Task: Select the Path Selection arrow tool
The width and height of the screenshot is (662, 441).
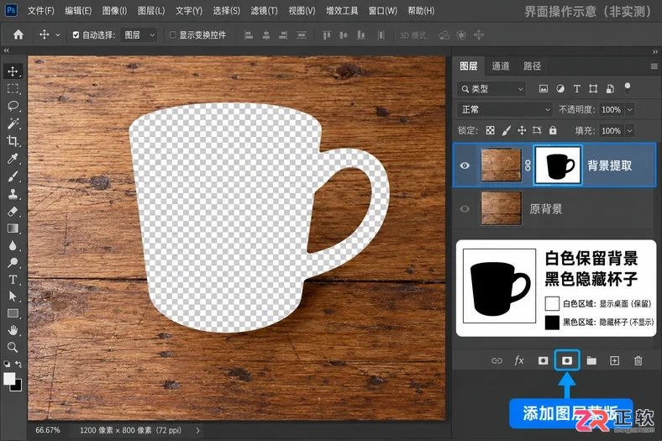Action: (x=13, y=297)
